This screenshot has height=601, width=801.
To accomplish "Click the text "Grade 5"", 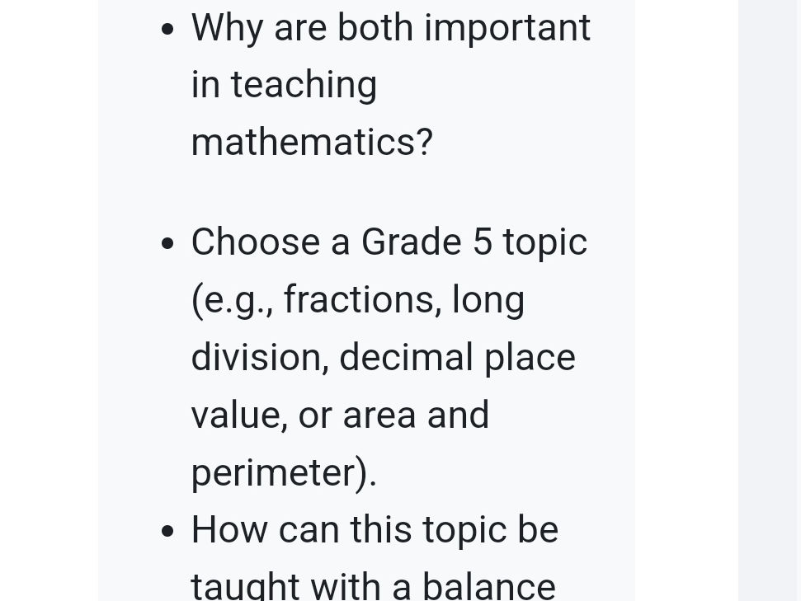I will click(x=427, y=242).
